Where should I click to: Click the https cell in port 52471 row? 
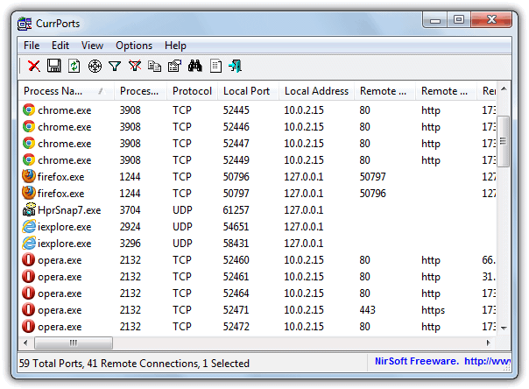click(x=434, y=310)
